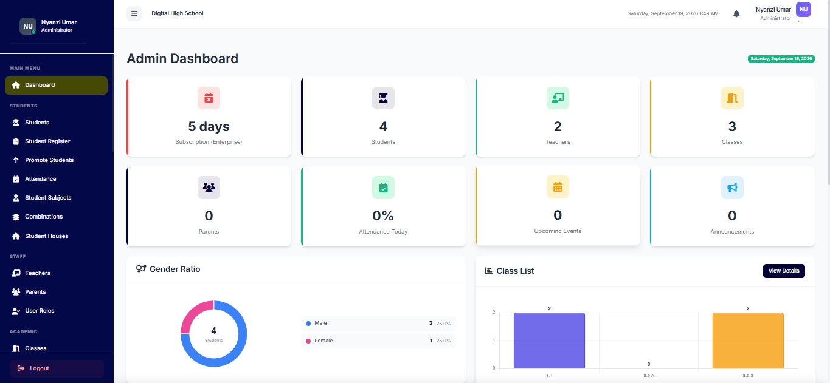Screen dimensions: 830x383
Task: Click the orange S.5 S bar in the chart
Action: tap(748, 341)
